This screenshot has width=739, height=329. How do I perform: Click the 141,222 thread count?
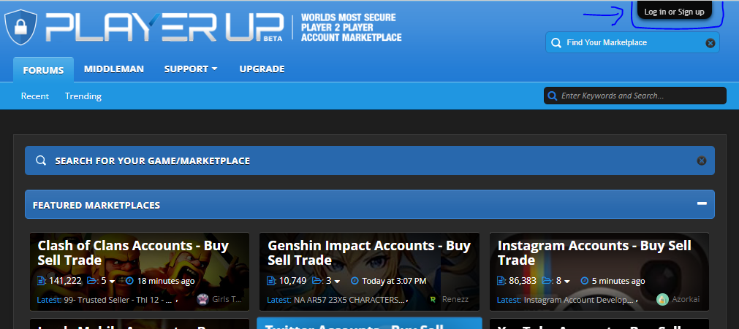point(65,281)
